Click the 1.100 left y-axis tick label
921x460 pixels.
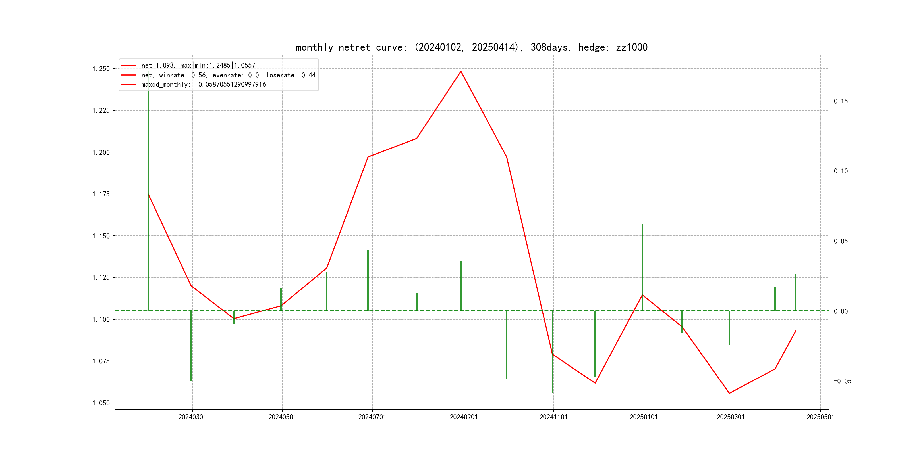pyautogui.click(x=101, y=319)
